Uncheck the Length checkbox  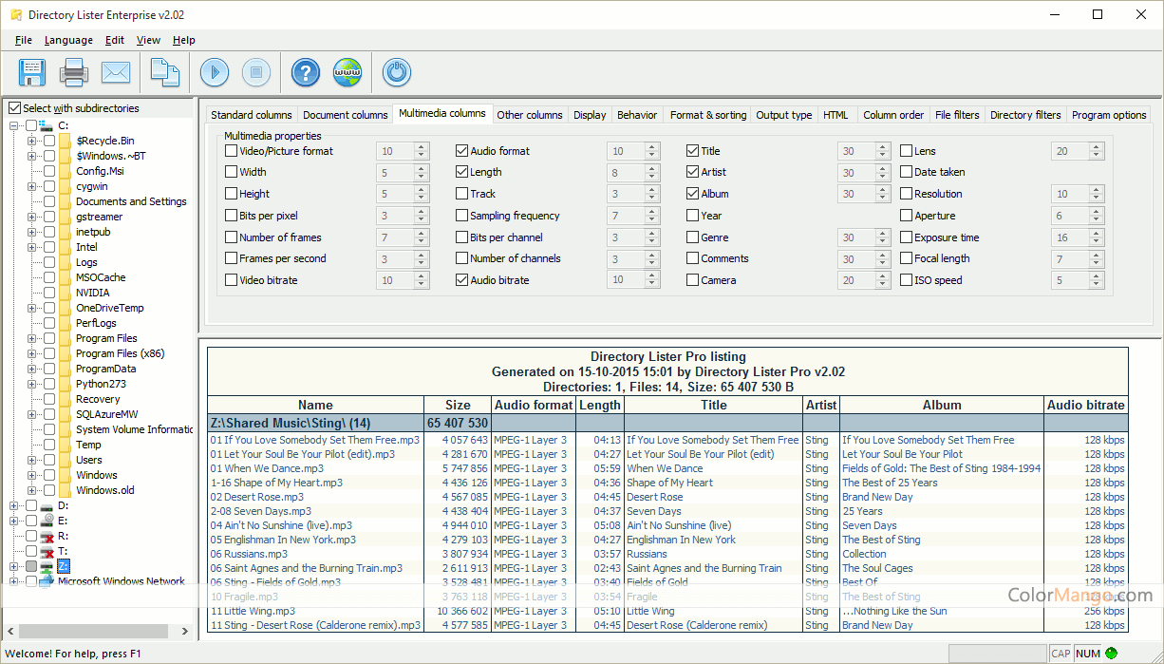coord(461,172)
